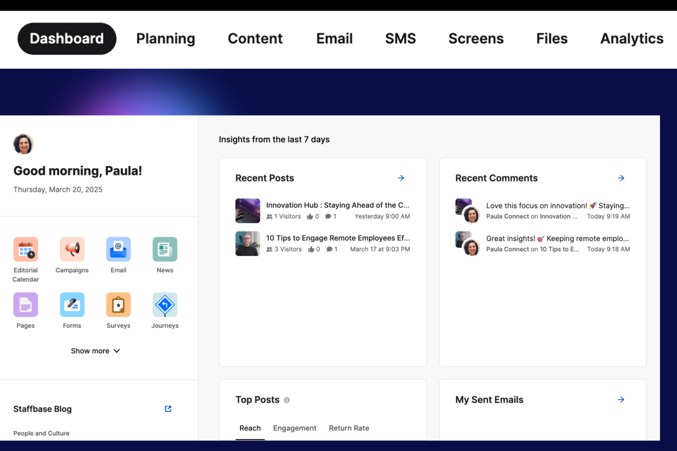Open the SMS navigation item
This screenshot has width=677, height=451.
[x=401, y=39]
